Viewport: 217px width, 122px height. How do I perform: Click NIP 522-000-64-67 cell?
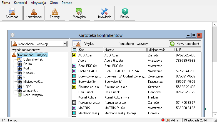coord(185,108)
